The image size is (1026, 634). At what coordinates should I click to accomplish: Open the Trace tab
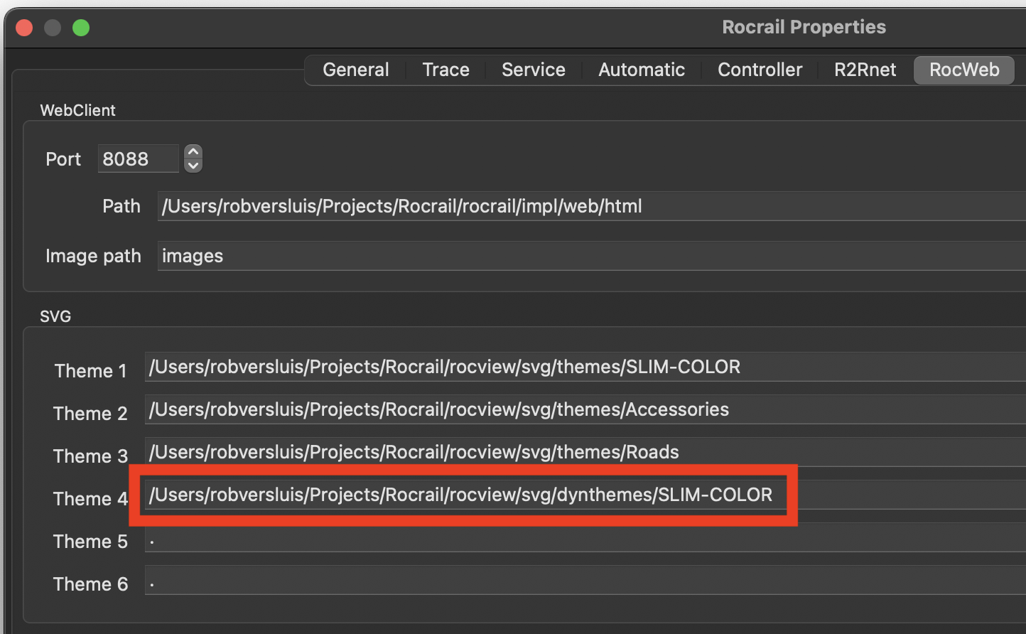tap(445, 70)
